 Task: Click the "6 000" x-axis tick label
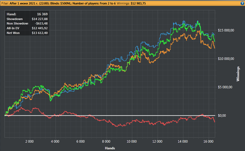[x=80, y=142]
